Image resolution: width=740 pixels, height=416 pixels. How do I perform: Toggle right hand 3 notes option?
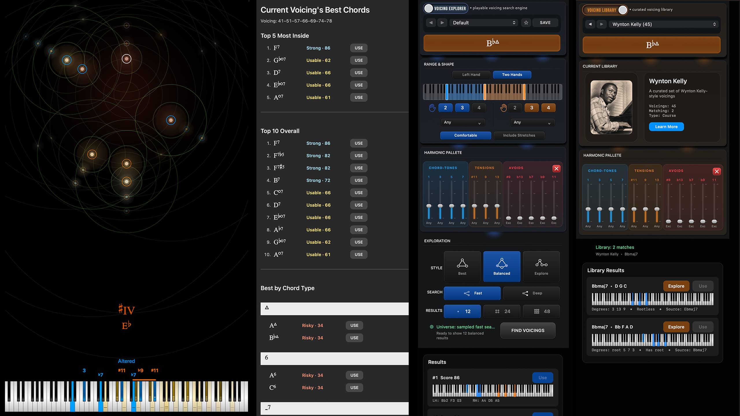click(x=532, y=108)
